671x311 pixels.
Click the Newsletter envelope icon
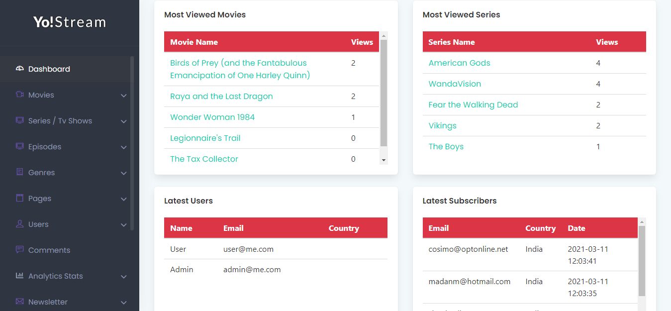click(20, 302)
